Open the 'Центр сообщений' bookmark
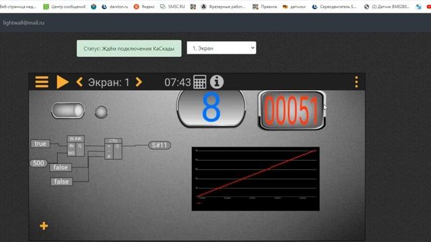 (x=65, y=7)
